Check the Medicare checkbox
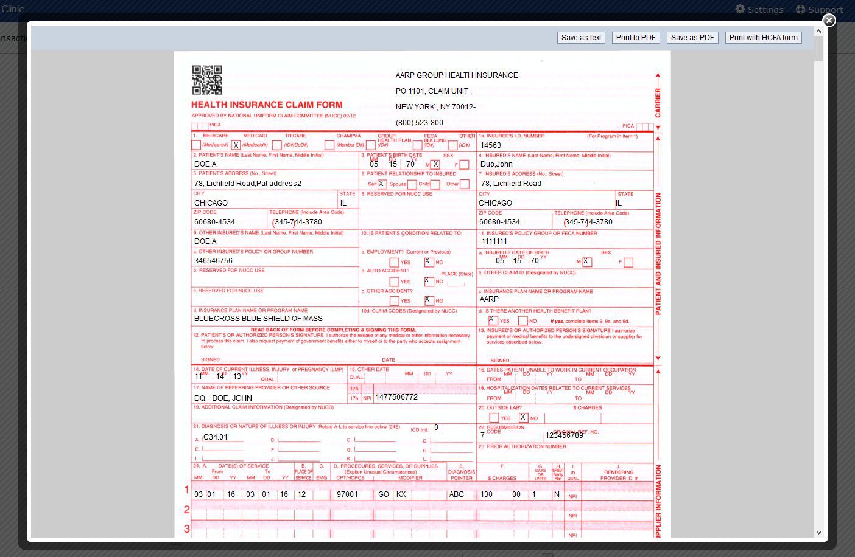The image size is (855, 557). [196, 145]
